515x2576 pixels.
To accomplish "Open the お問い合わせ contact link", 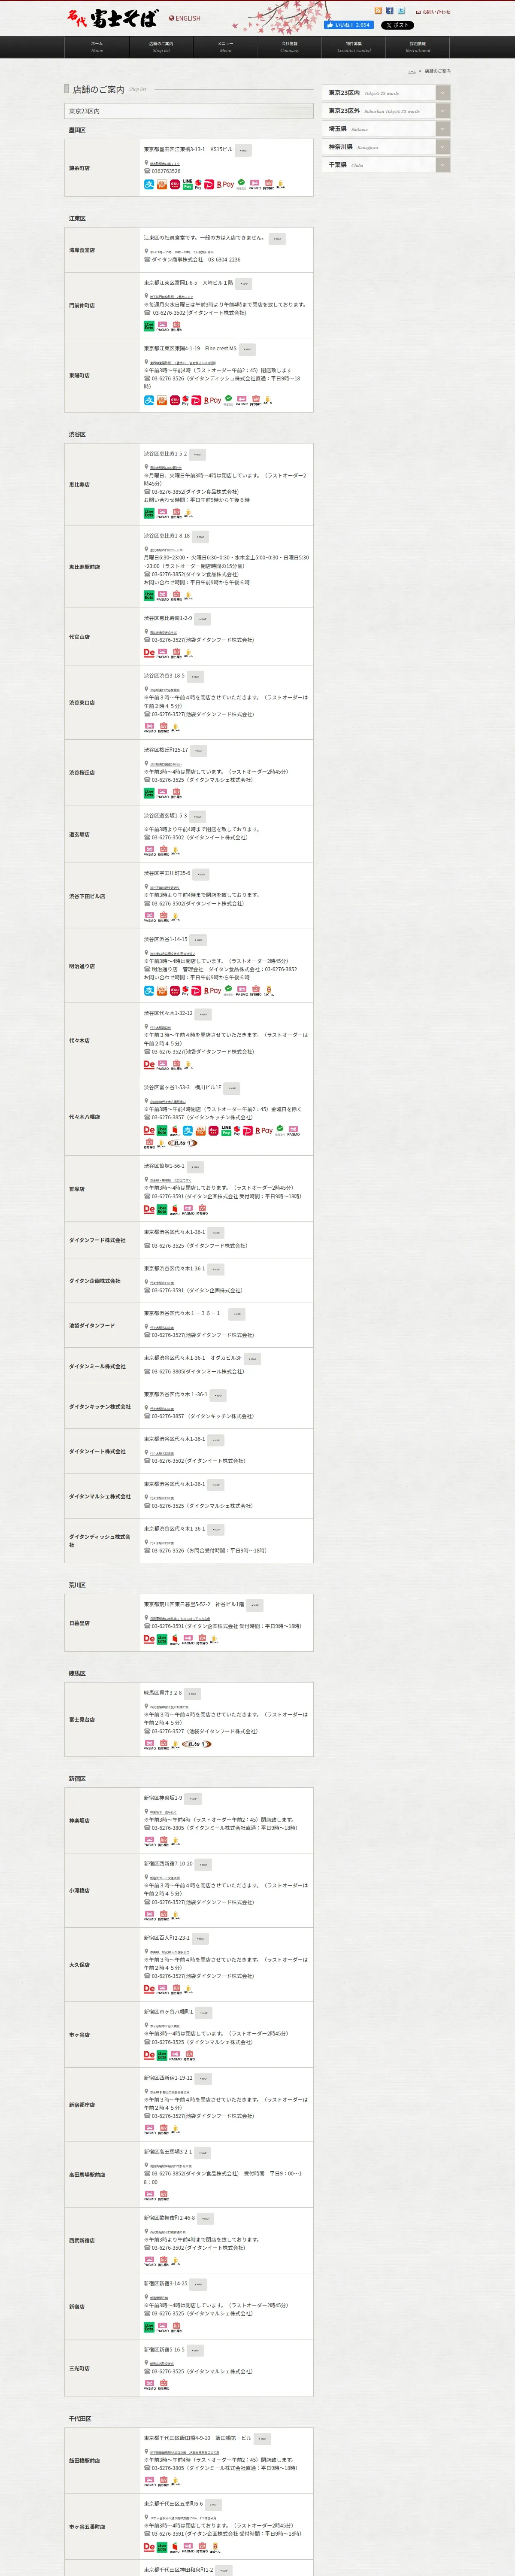I will [433, 12].
